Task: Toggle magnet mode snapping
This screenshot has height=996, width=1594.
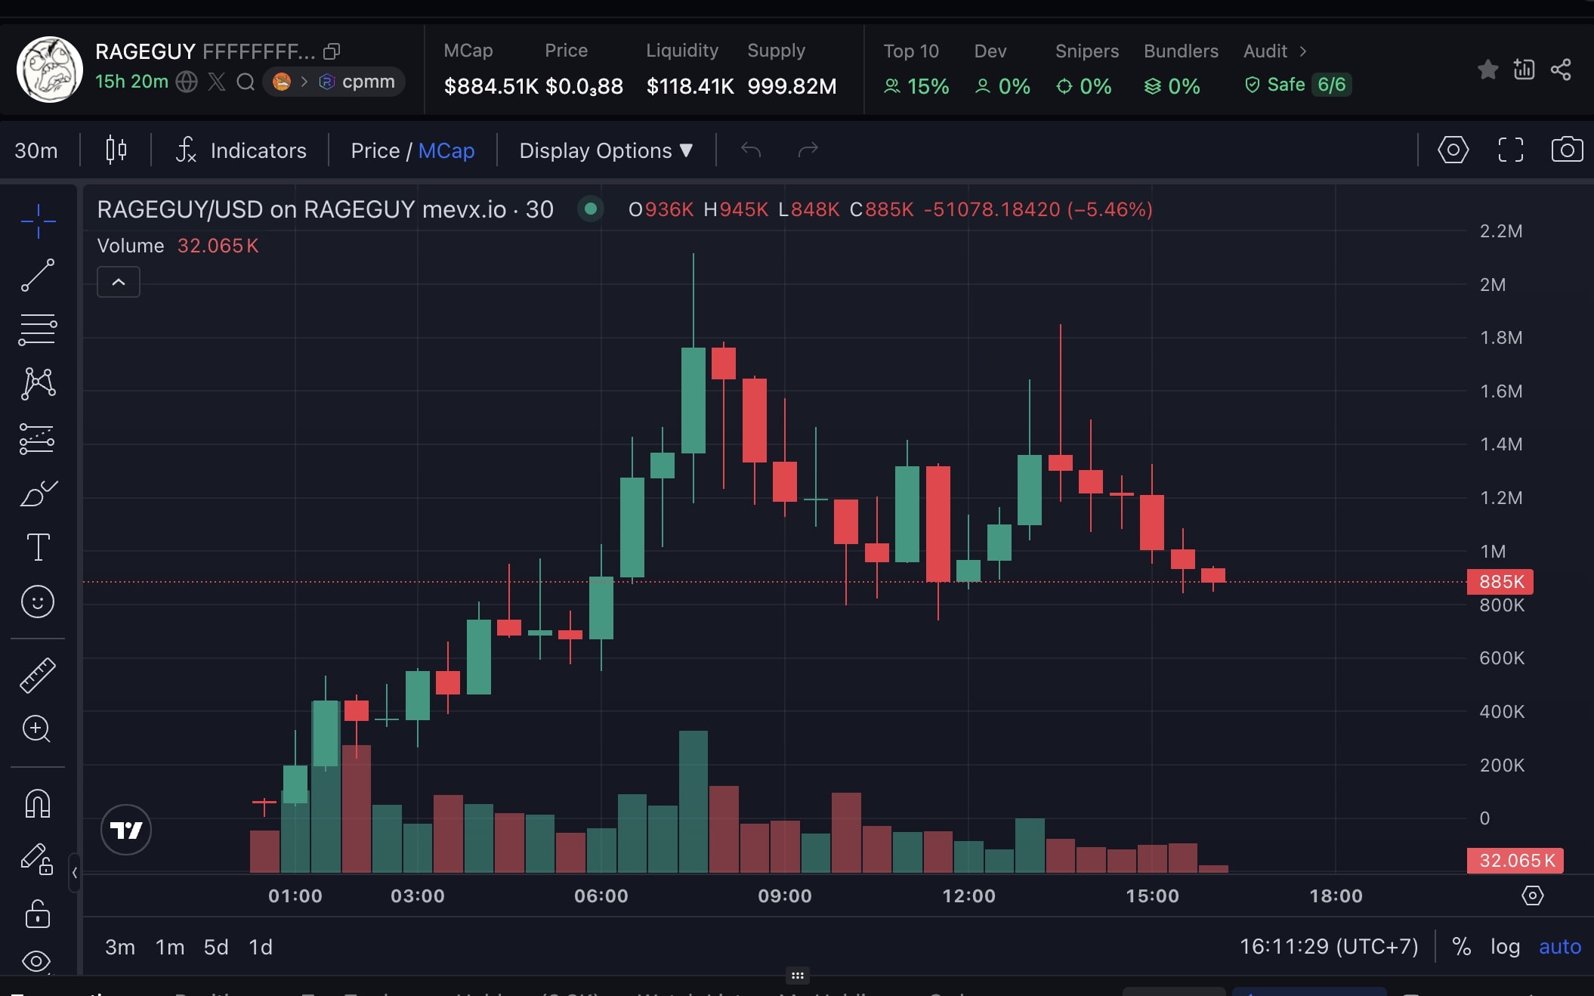Action: pyautogui.click(x=38, y=803)
